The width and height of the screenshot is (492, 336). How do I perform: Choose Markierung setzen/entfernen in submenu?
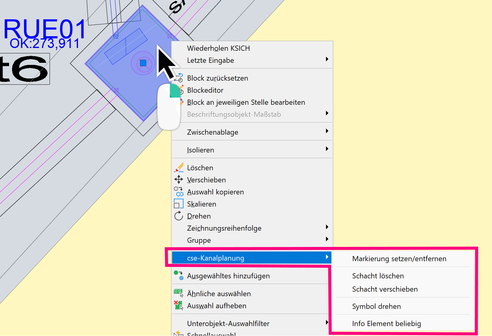click(x=399, y=259)
